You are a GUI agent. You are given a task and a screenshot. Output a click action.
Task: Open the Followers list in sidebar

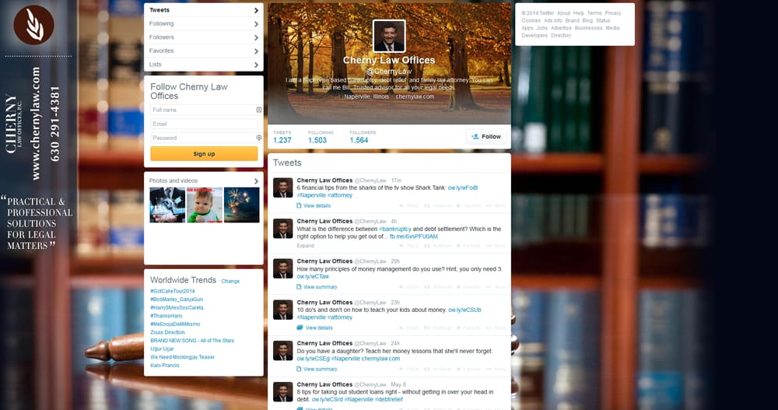point(203,37)
